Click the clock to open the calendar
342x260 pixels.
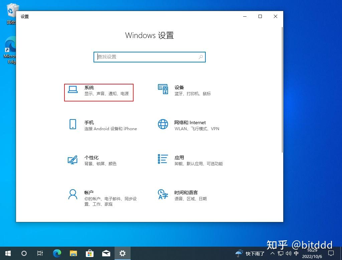tap(312, 254)
